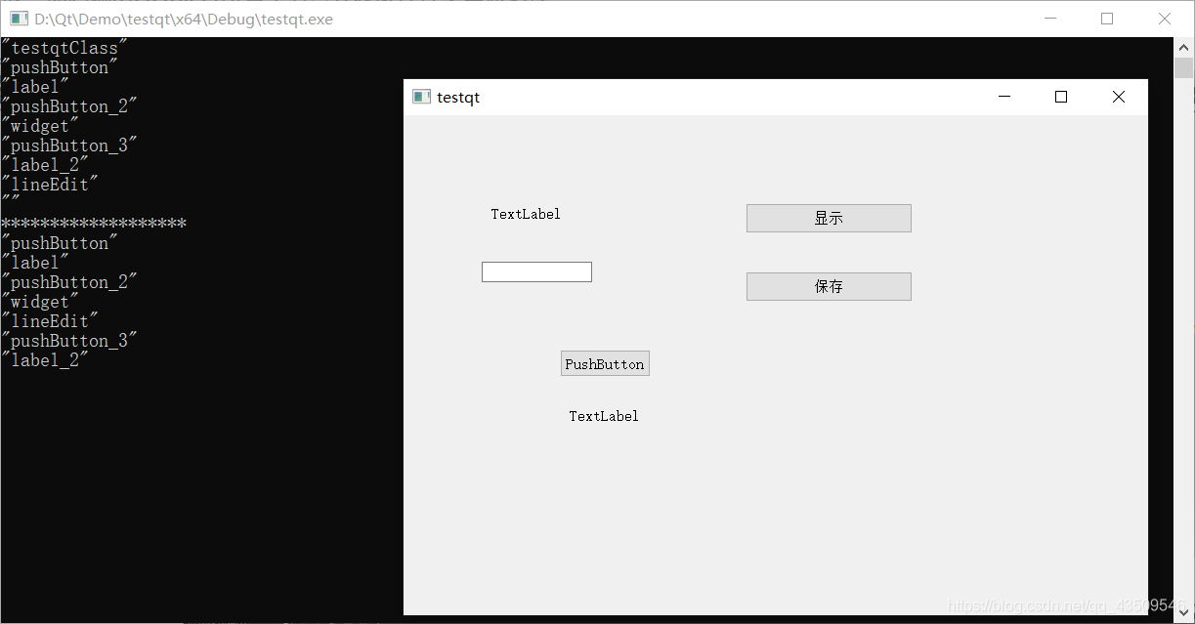
Task: Select the testqtClass line in console output
Action: click(63, 47)
